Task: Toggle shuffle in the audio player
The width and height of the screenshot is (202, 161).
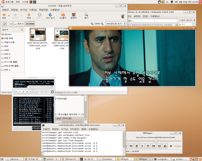Action: pos(42,92)
